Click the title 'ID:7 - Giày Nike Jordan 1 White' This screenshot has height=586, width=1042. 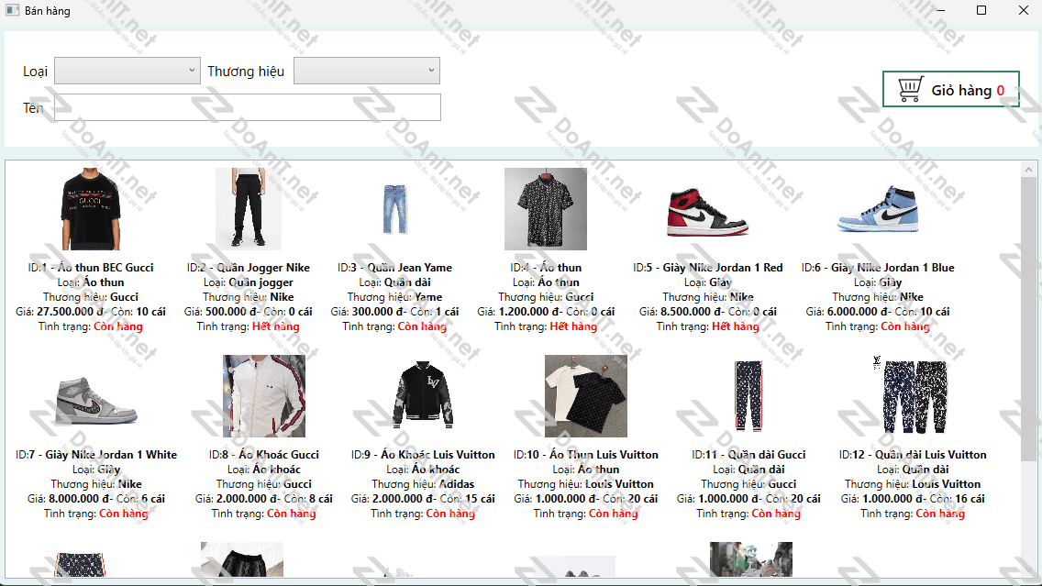(x=96, y=455)
